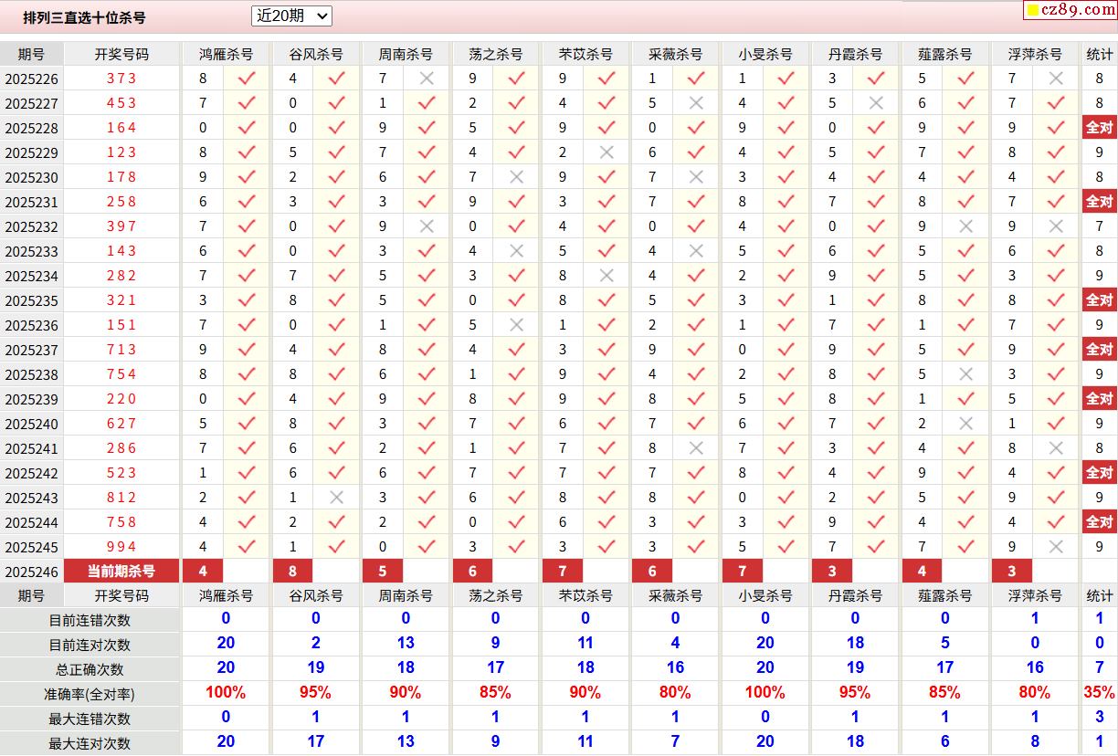Click the X mark for 采薇杀号 in row 2025227

[x=696, y=103]
